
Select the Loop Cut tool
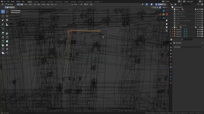click(x=7, y=37)
